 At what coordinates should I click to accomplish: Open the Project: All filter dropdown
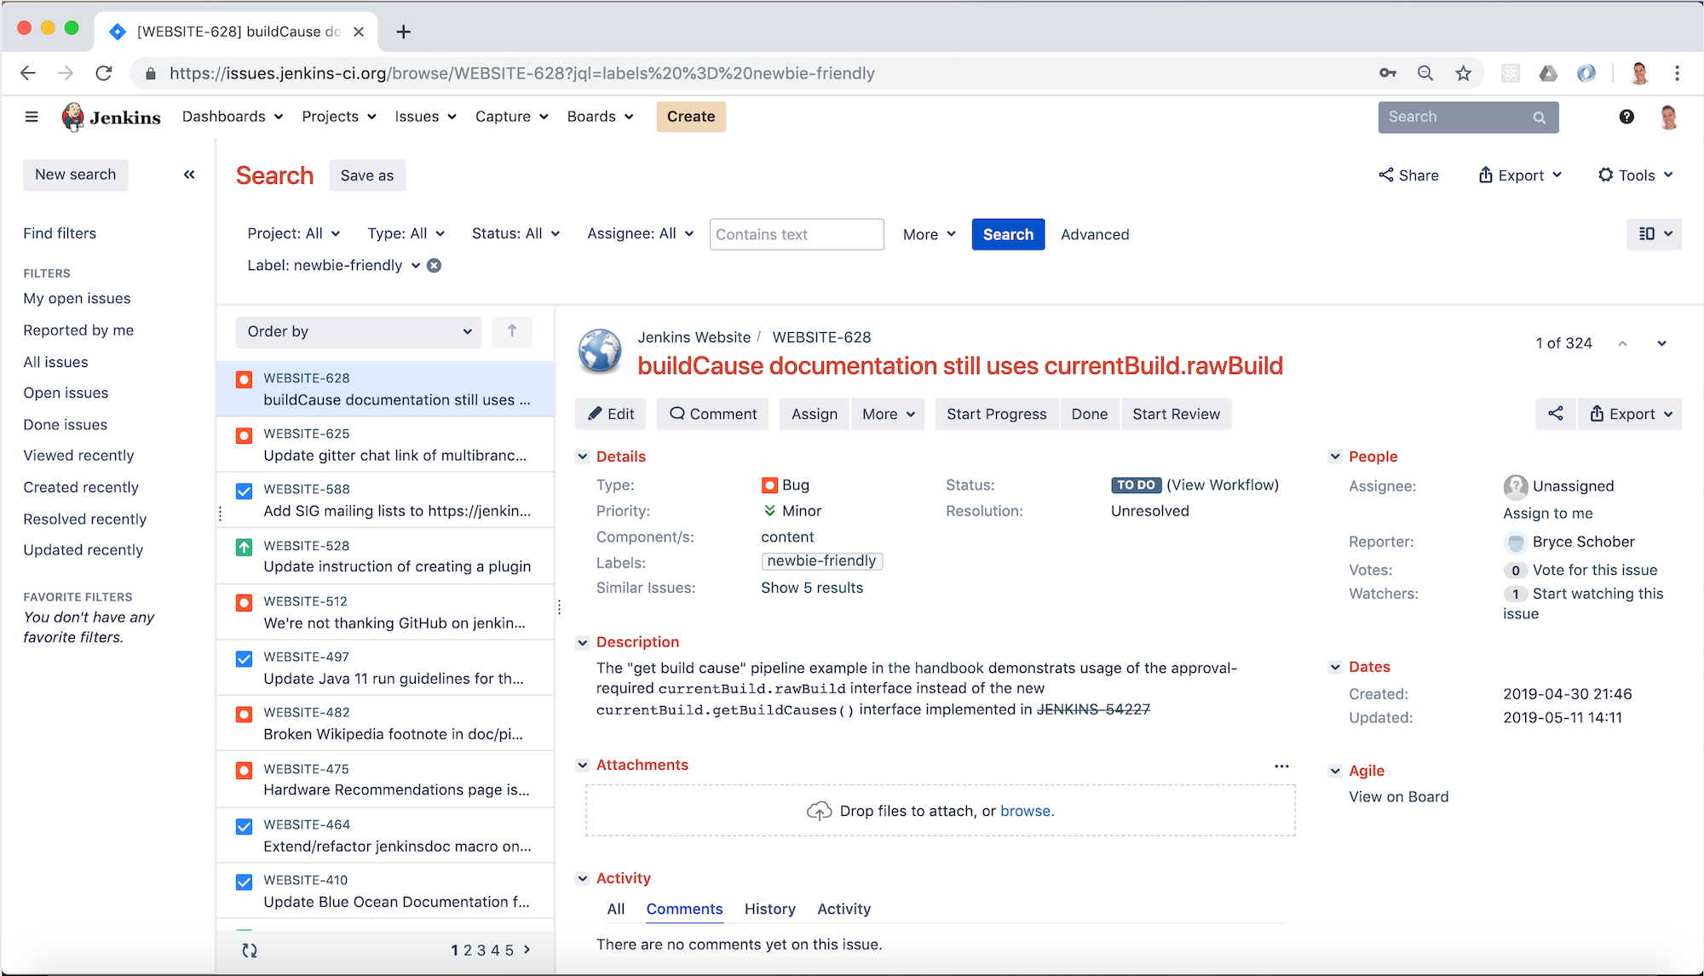pyautogui.click(x=291, y=233)
